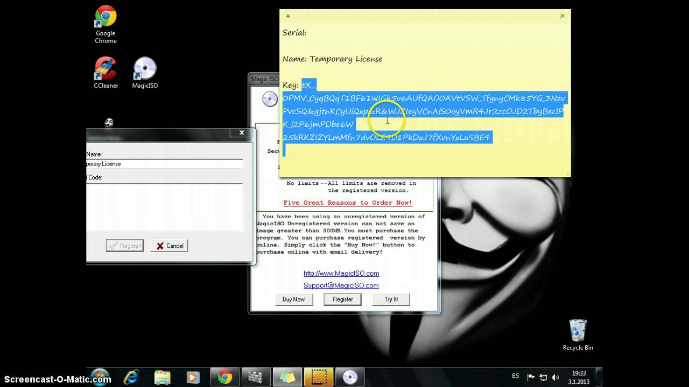Click the Try It! button
This screenshot has height=387, width=689.
click(391, 299)
